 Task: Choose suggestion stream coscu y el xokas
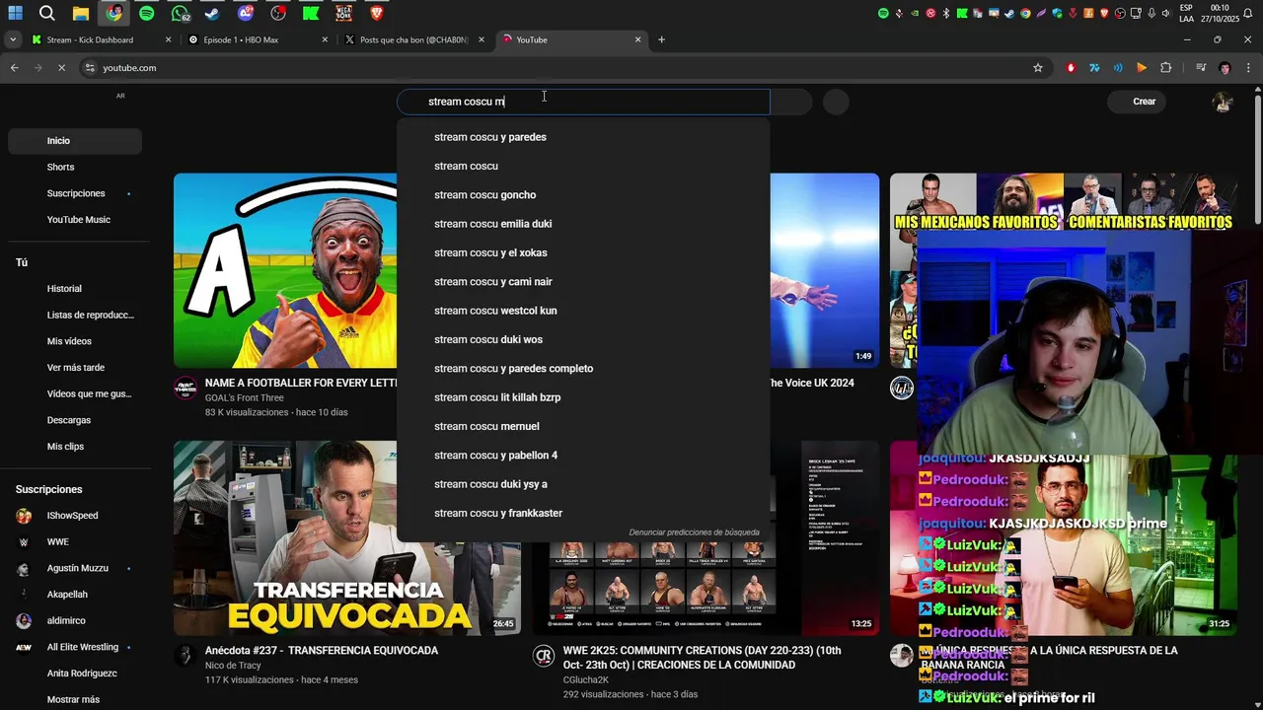pyautogui.click(x=583, y=252)
